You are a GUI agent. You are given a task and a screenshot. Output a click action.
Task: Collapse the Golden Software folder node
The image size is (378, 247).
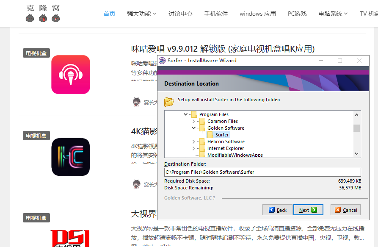point(193,128)
